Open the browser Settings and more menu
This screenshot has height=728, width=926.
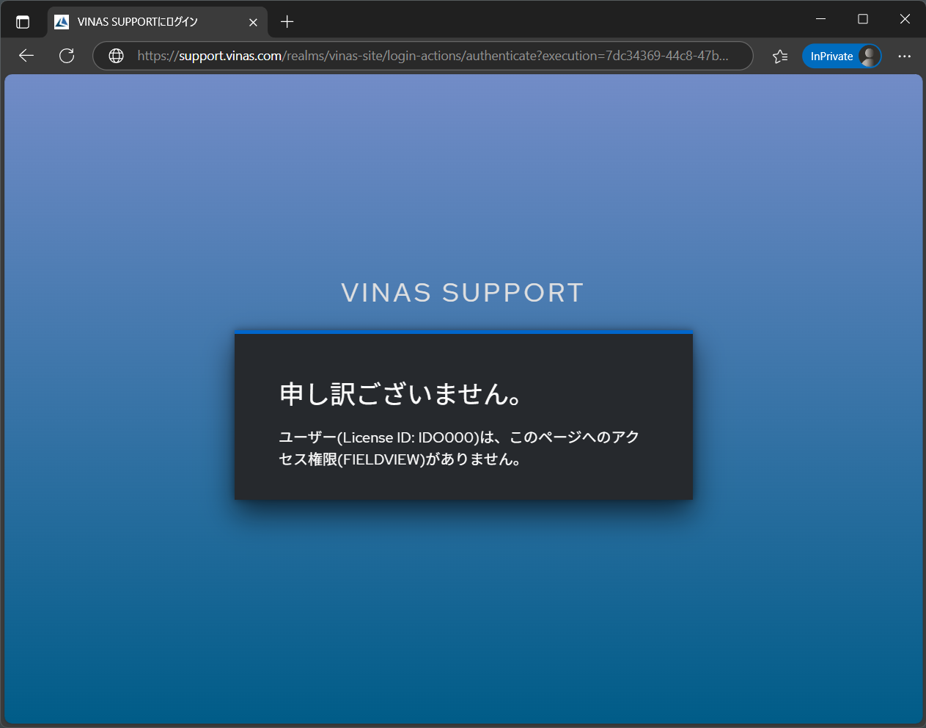(x=905, y=56)
